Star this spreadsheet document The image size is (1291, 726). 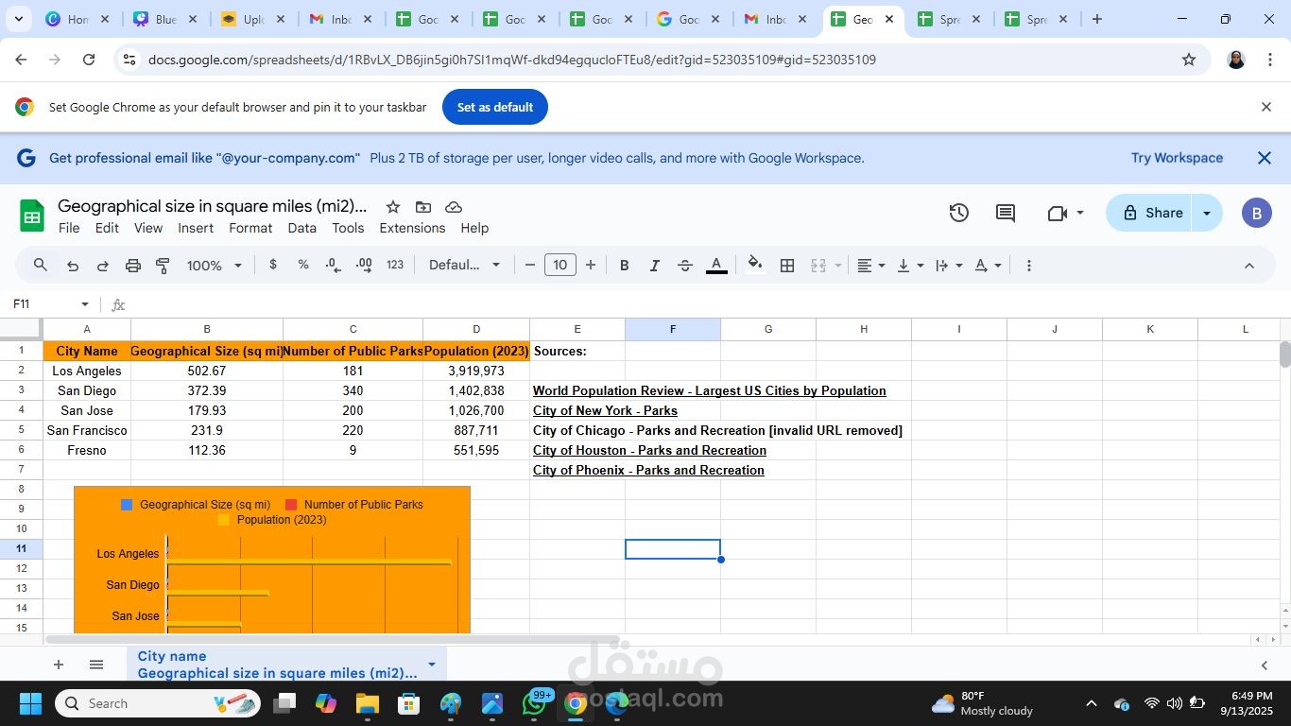point(393,207)
